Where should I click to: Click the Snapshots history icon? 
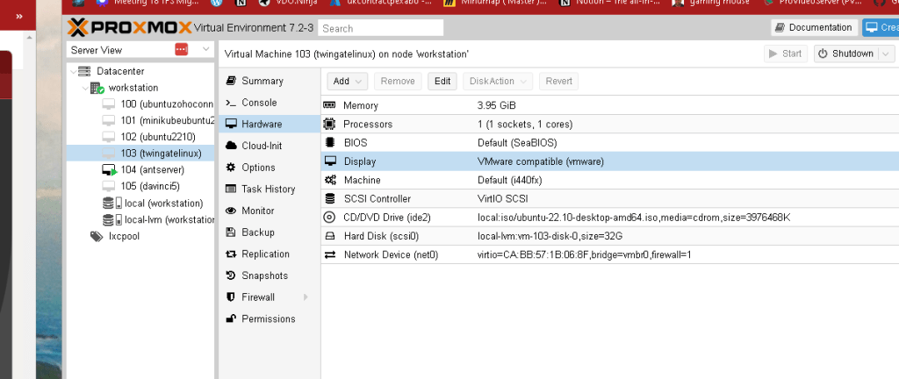(x=231, y=275)
